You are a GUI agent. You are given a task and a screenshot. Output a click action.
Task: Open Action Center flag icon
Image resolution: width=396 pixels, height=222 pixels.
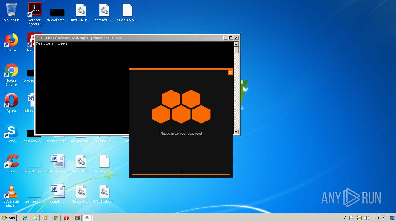352,218
